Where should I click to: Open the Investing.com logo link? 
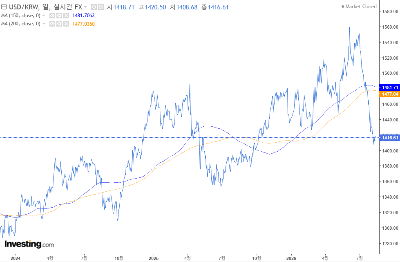29,244
